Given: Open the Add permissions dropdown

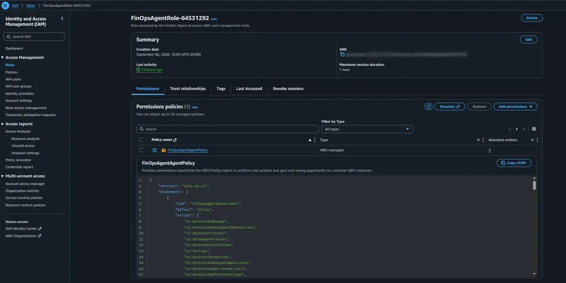Looking at the screenshot, I should 515,107.
